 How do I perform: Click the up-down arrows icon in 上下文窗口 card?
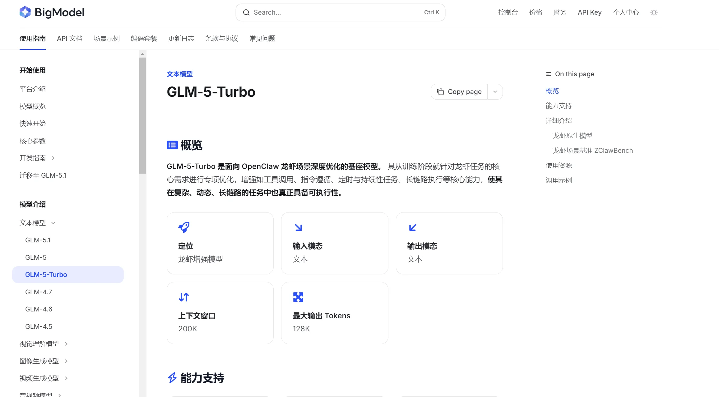pos(184,297)
